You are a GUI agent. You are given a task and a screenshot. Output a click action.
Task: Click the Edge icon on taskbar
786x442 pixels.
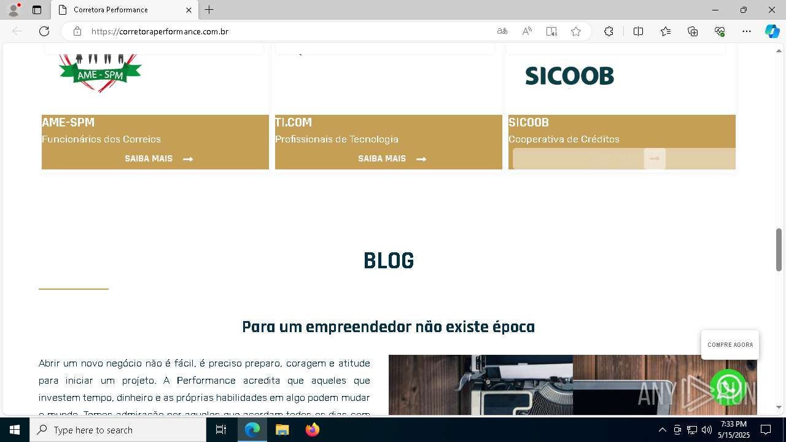click(x=252, y=430)
